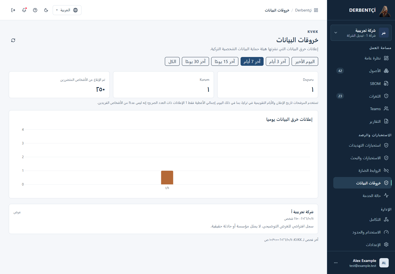Open the help question-mark icon
The image size is (395, 274).
point(35,10)
